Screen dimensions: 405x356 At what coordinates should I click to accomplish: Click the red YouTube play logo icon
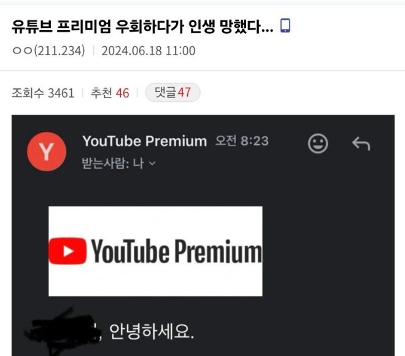(67, 251)
